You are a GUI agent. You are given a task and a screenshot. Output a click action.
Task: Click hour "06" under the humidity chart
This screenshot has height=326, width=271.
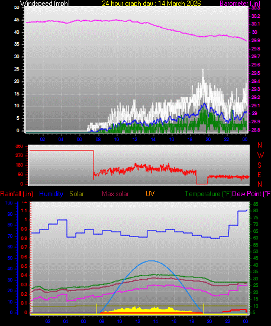tap(83, 321)
